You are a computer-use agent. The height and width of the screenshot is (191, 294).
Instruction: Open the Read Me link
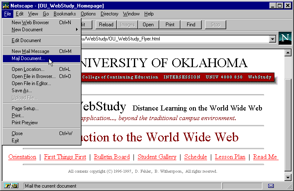click(x=265, y=157)
